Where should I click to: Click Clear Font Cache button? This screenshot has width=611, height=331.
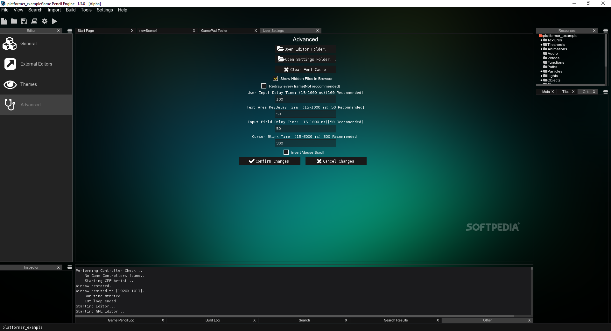[305, 70]
